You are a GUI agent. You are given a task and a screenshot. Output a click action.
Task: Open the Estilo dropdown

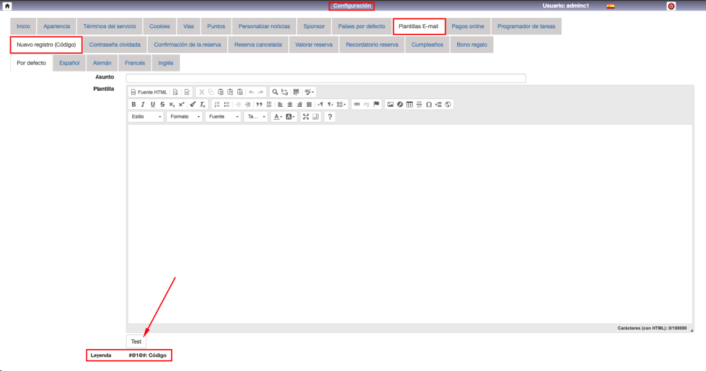[x=146, y=117]
